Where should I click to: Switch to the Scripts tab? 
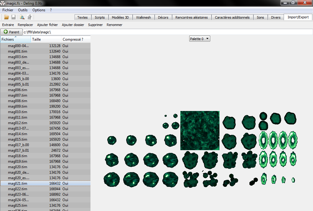100,17
